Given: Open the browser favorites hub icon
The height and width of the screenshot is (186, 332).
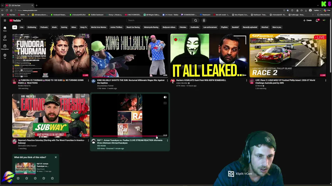Looking at the screenshot, I should 301,10.
